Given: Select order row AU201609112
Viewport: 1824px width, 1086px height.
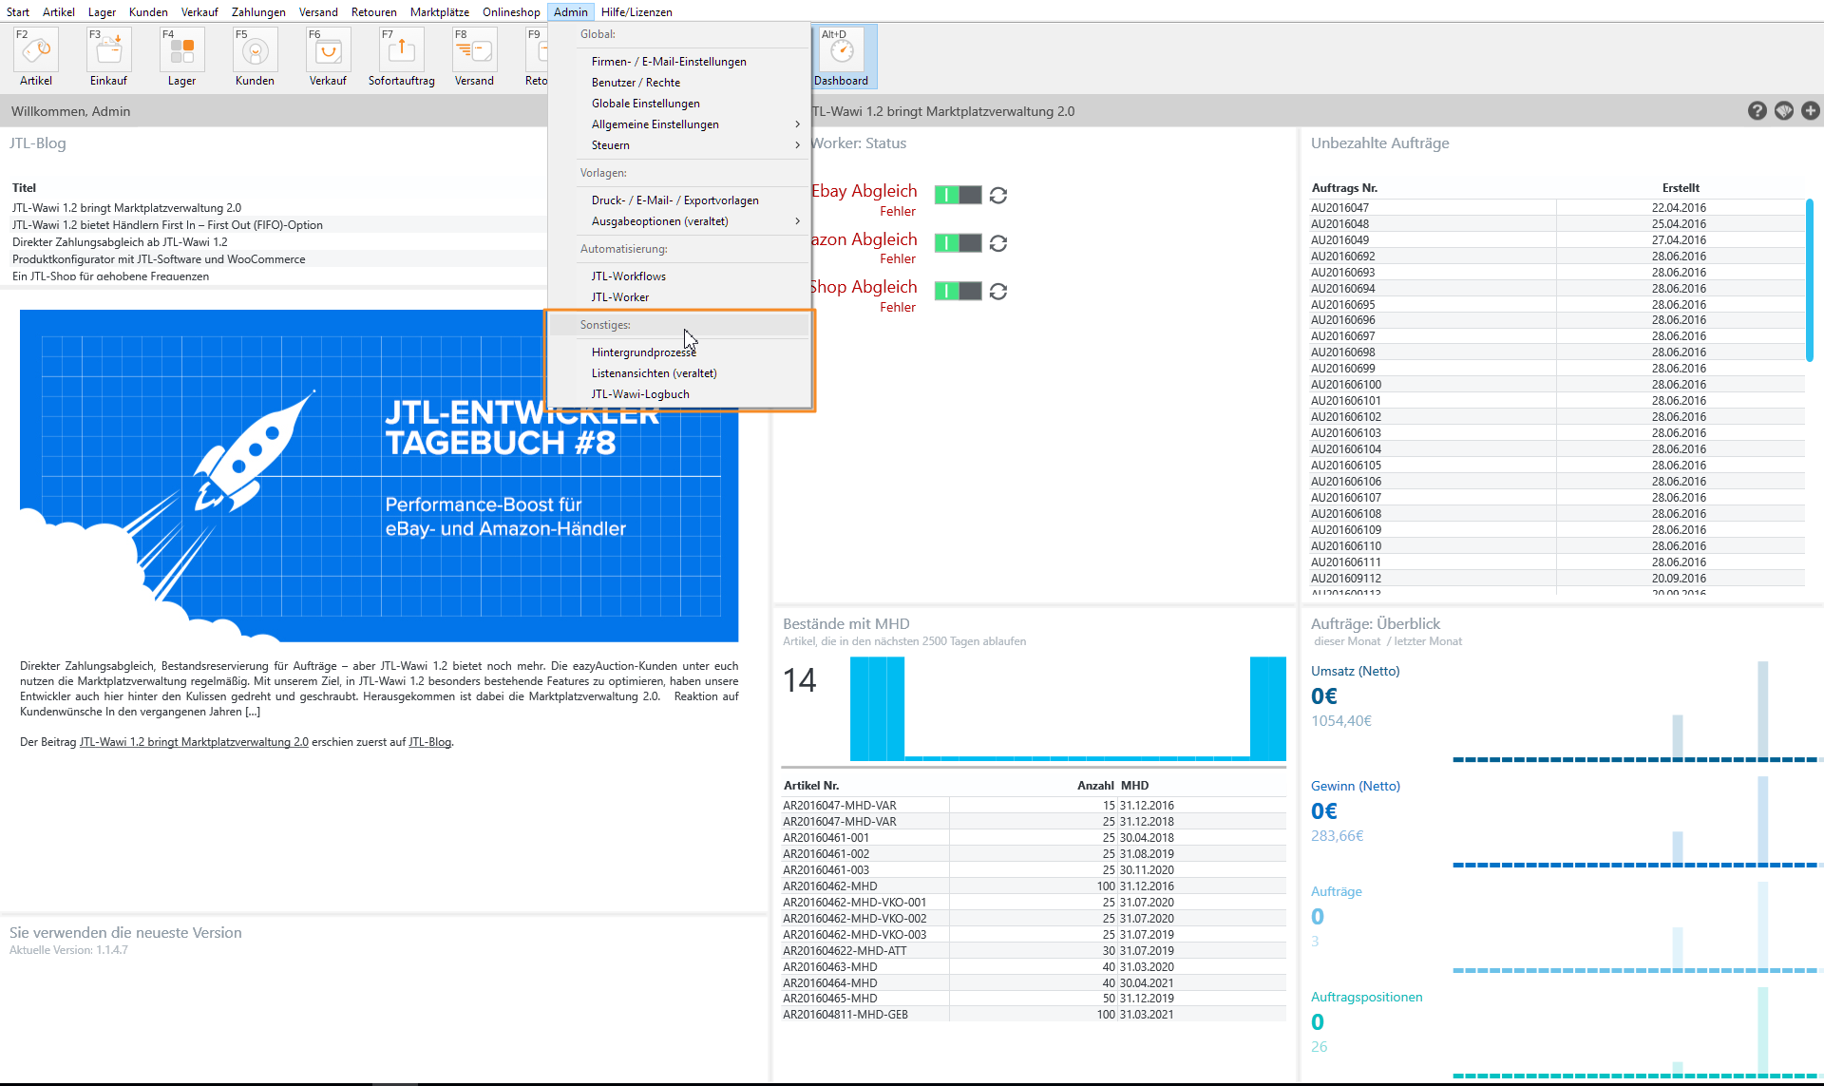Looking at the screenshot, I should (1557, 579).
